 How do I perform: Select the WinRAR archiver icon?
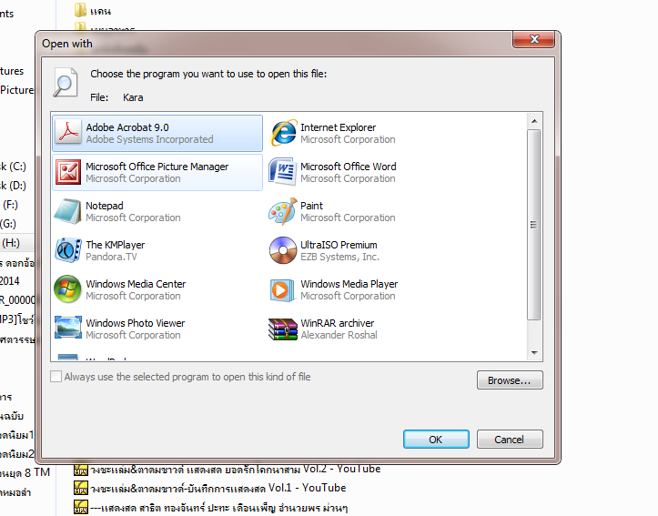point(282,329)
